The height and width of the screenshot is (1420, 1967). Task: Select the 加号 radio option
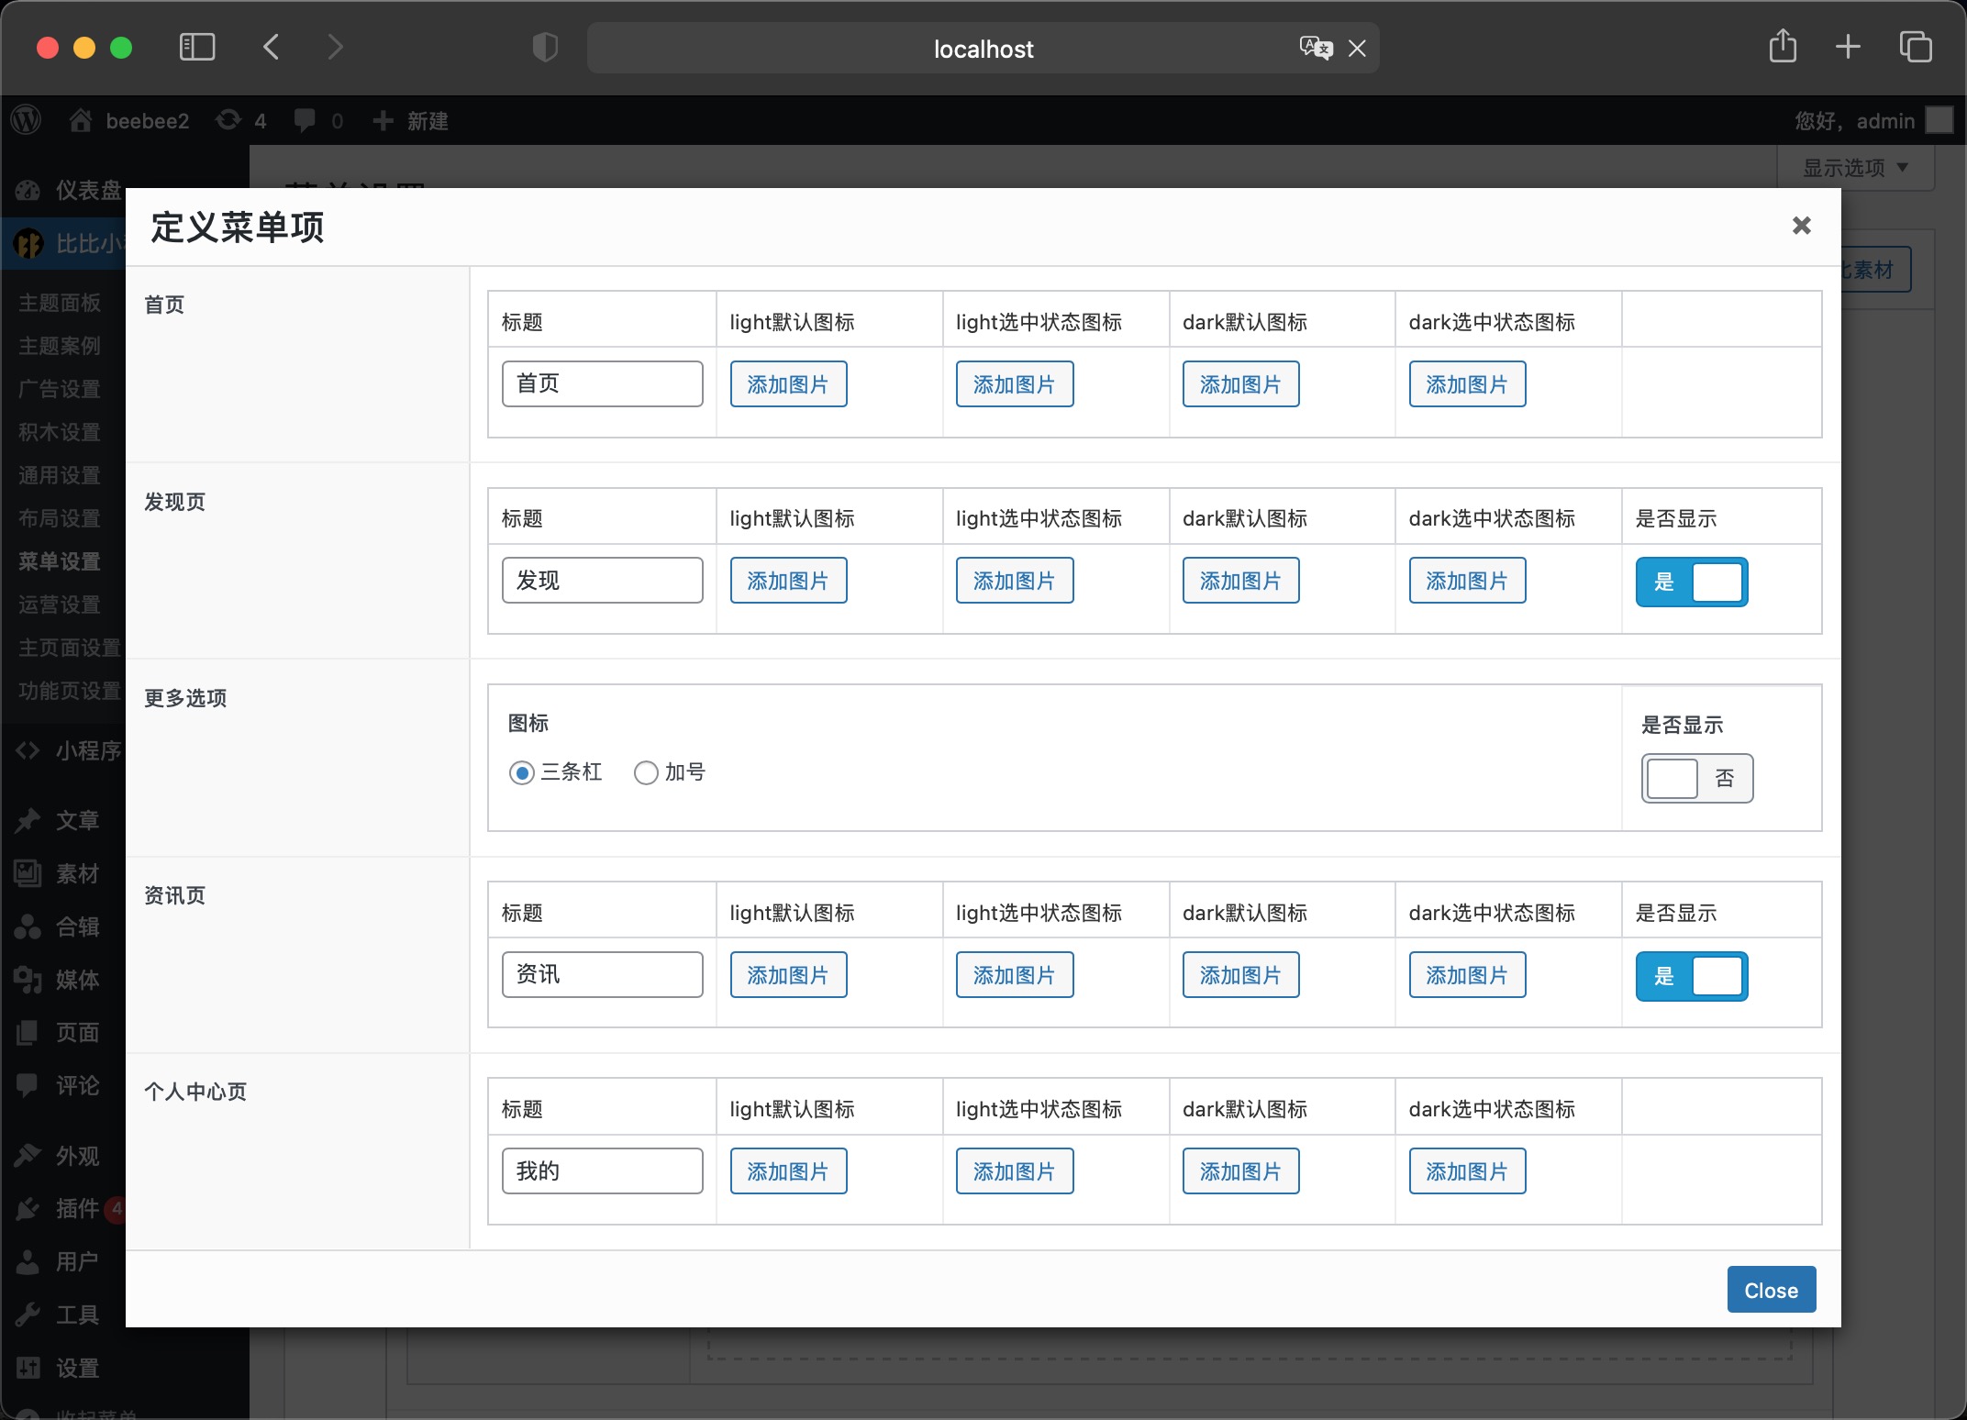(x=646, y=772)
